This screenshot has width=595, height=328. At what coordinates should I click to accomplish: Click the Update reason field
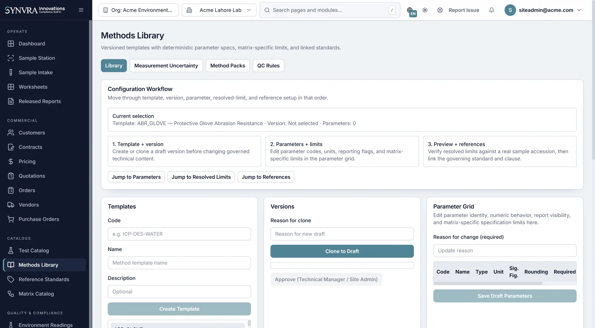(x=505, y=251)
